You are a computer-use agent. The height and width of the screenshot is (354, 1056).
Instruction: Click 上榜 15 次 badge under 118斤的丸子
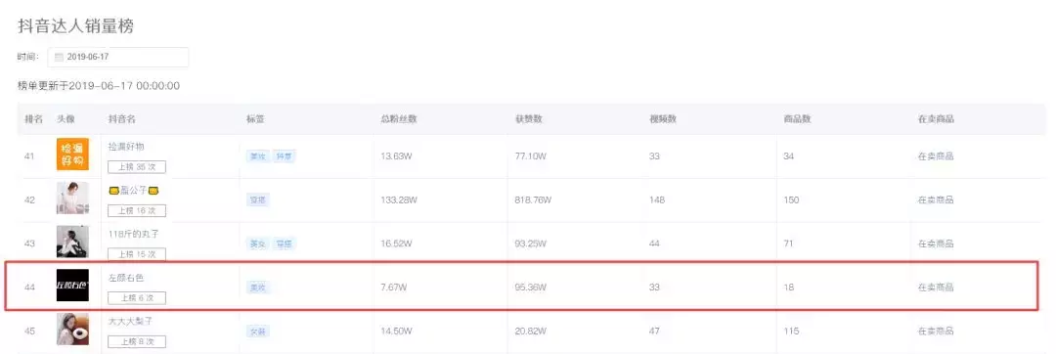[137, 254]
